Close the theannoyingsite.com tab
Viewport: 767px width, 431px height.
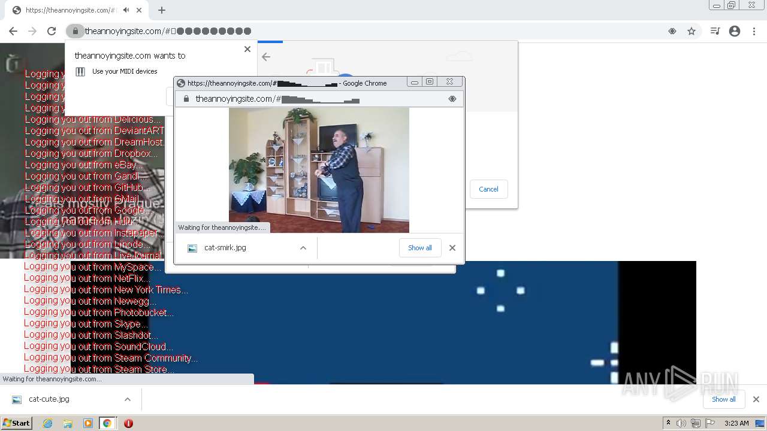140,10
